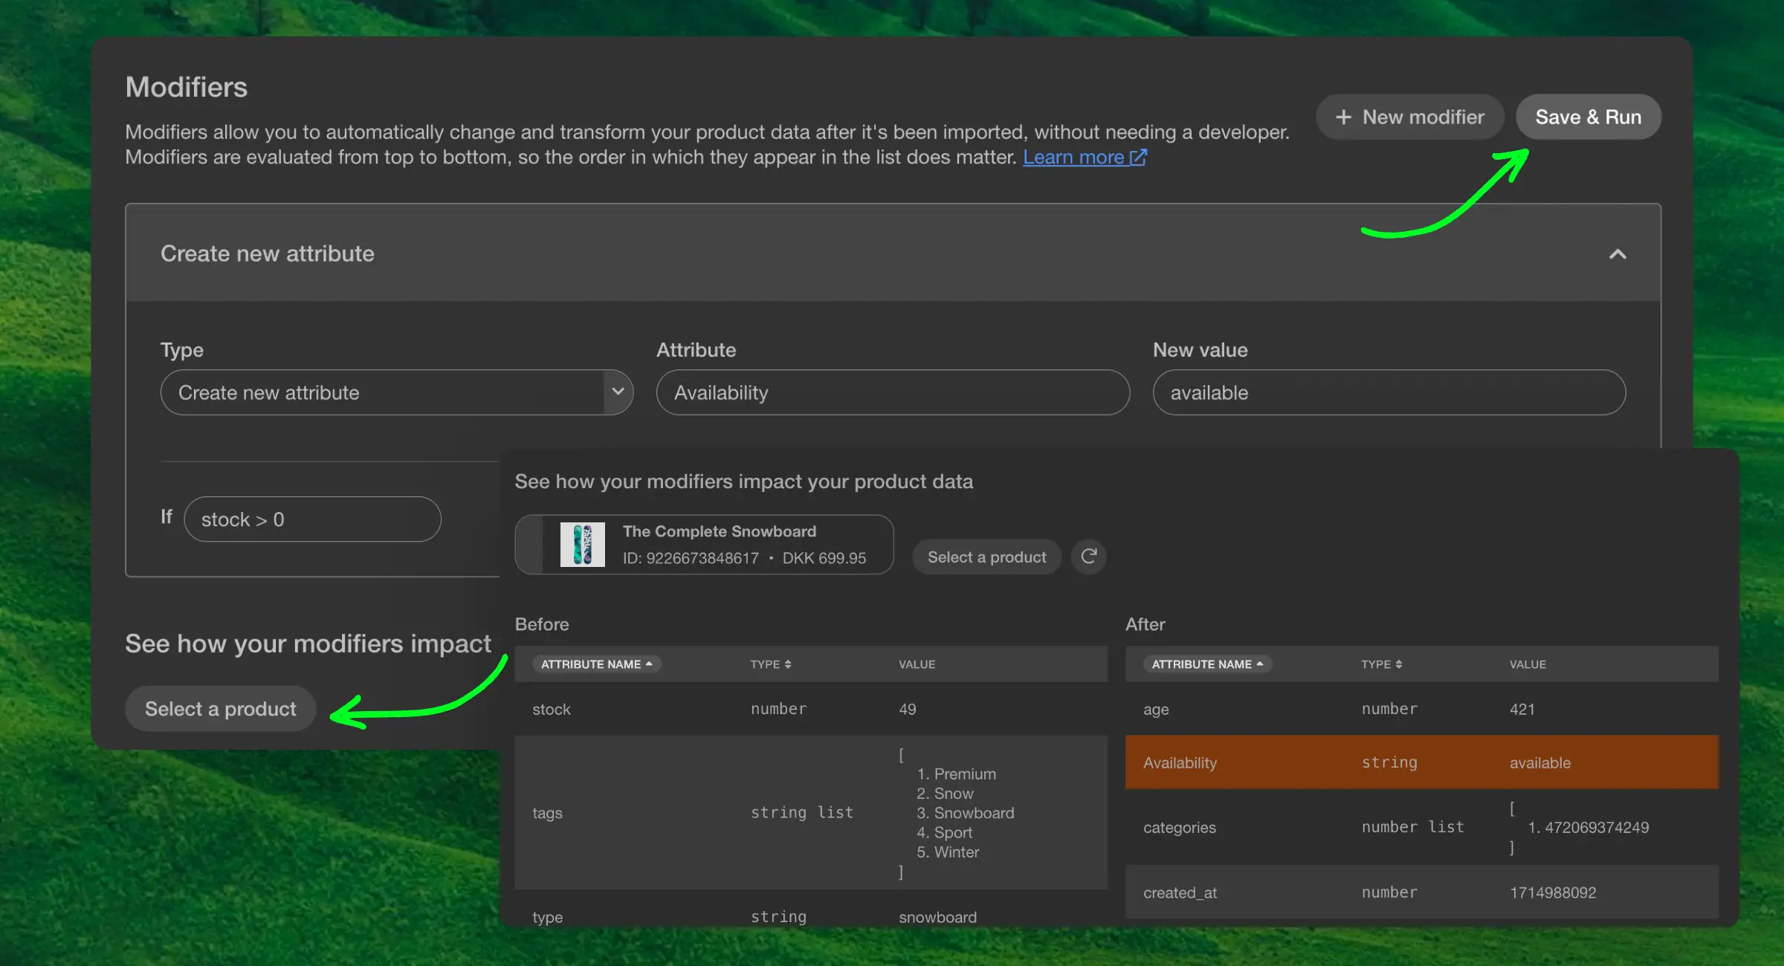1784x966 pixels.
Task: Click the age row in After table
Action: 1421,709
